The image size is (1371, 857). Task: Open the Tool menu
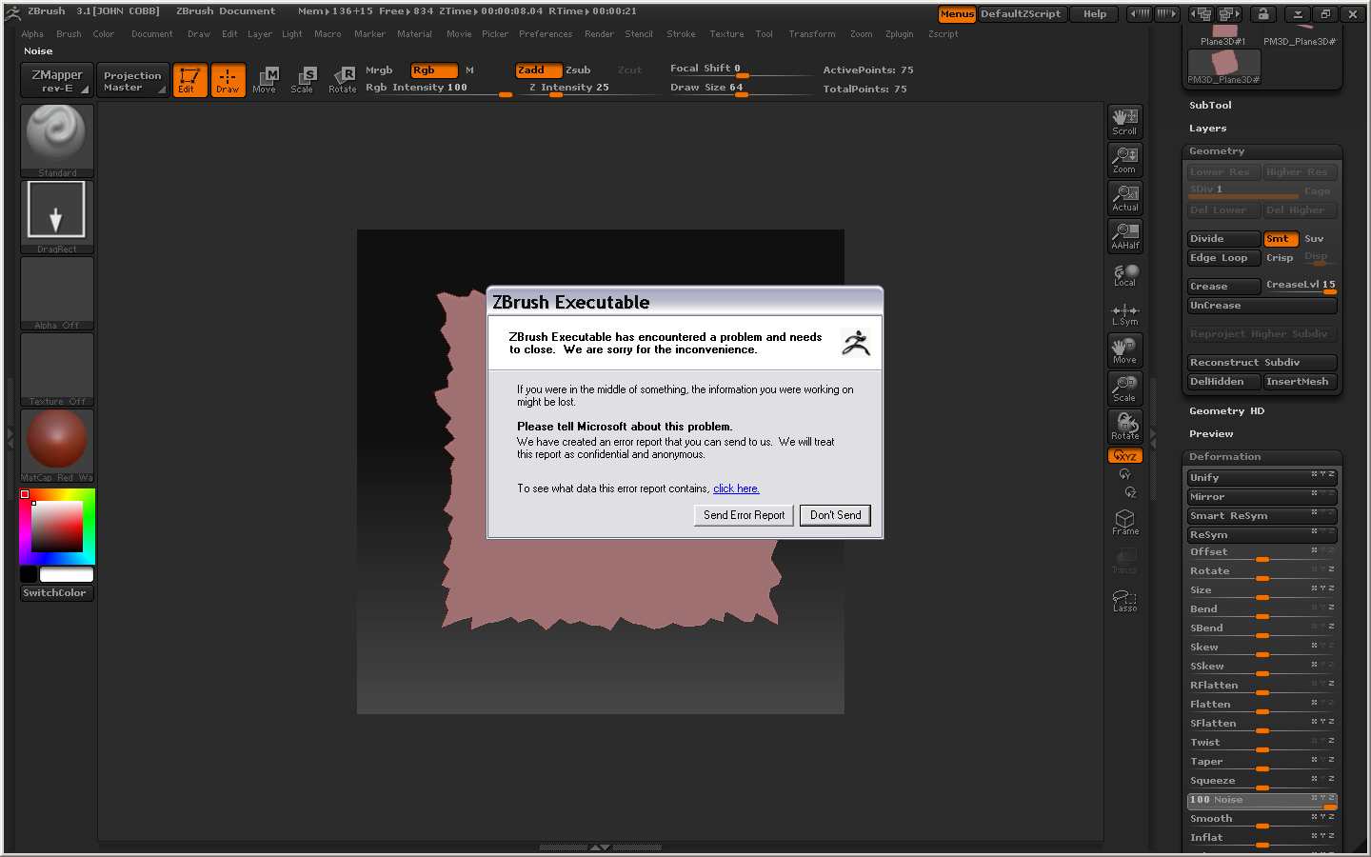tap(765, 34)
